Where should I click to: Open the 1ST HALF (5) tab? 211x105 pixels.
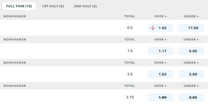(53, 6)
